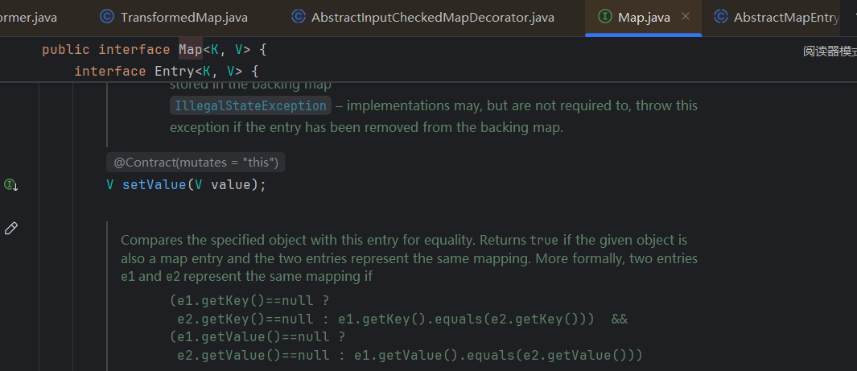Screen dimensions: 857x371
Task: Switch to the partially visible ormer.java tab
Action: point(28,17)
